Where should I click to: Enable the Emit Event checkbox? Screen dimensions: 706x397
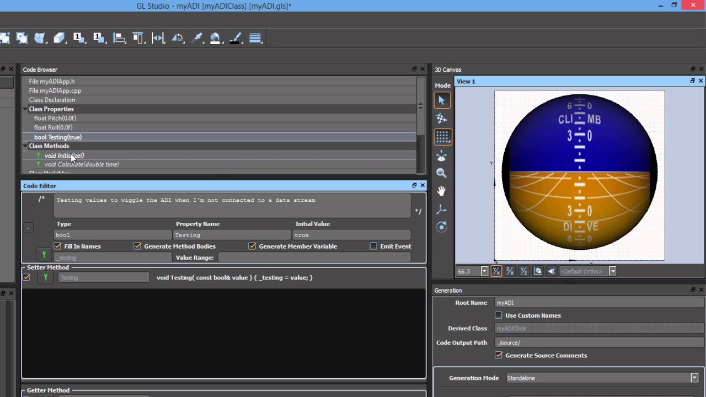pos(373,246)
